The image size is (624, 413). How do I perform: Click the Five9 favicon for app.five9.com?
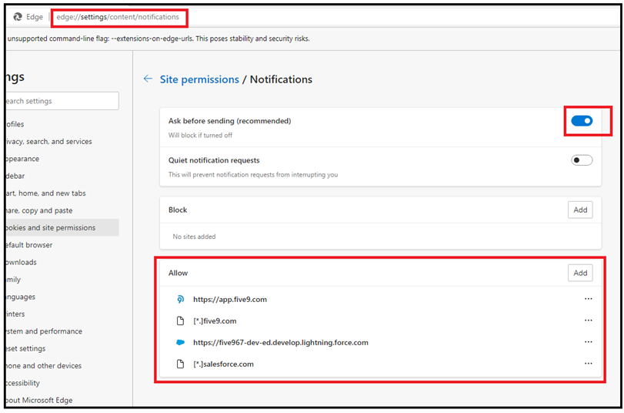click(x=180, y=299)
